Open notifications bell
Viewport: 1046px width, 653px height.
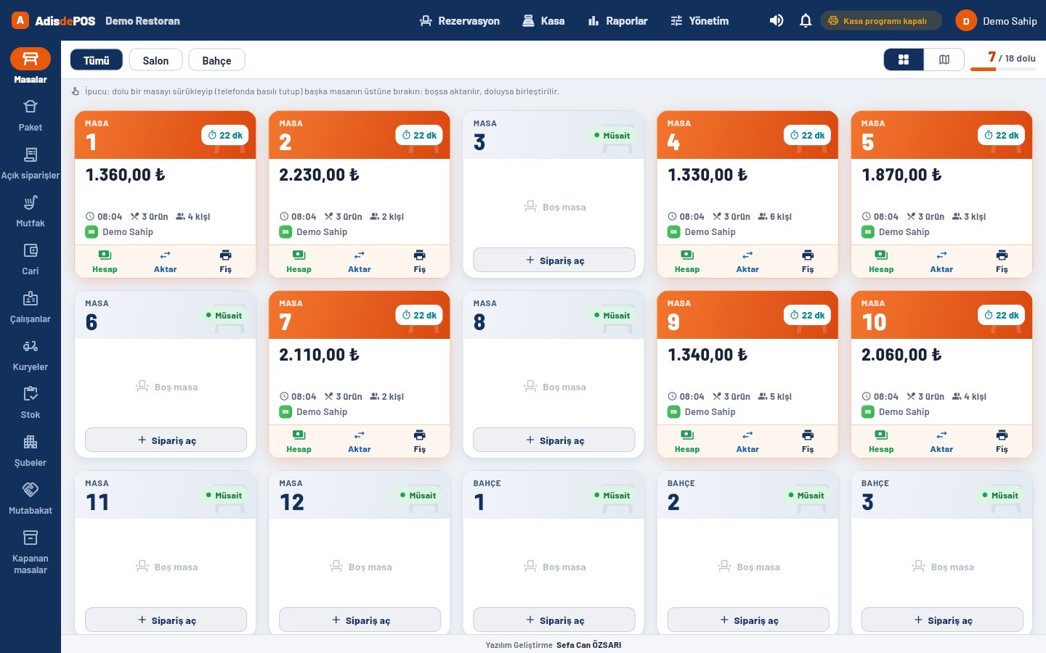806,20
